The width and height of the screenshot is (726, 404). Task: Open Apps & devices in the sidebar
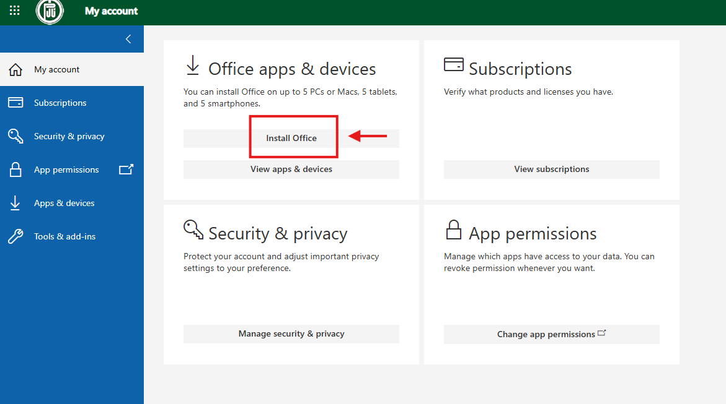tap(72, 203)
